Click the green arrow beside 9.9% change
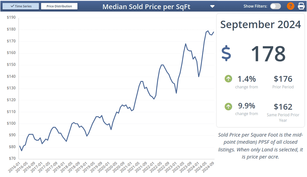The image size is (307, 177). coord(228,107)
